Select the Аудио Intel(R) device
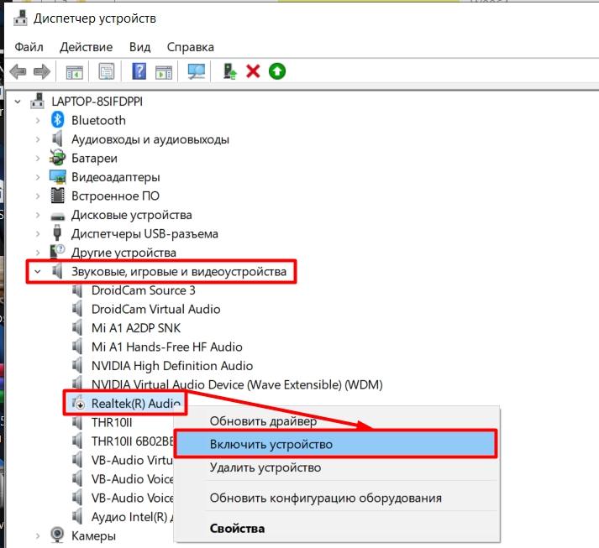 tap(133, 517)
